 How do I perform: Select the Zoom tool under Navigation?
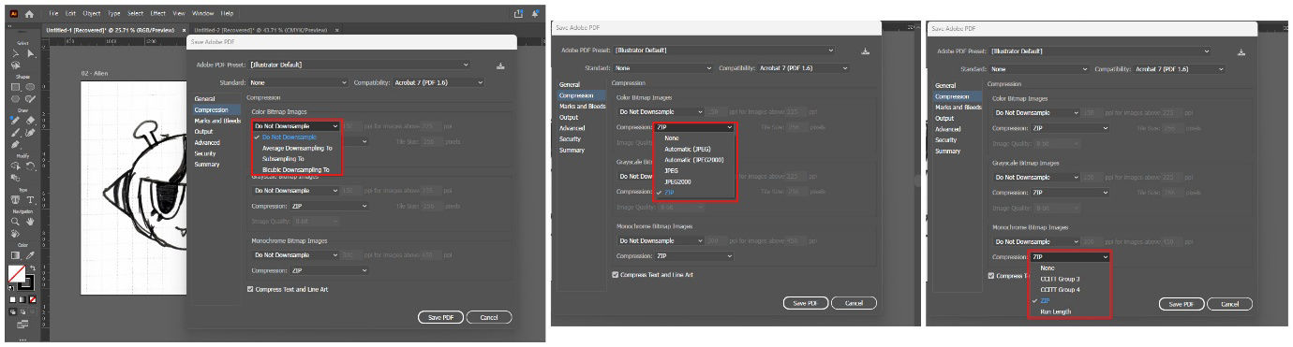16,222
